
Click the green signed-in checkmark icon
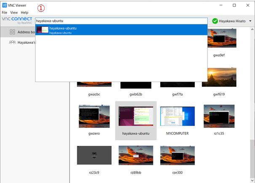point(215,21)
